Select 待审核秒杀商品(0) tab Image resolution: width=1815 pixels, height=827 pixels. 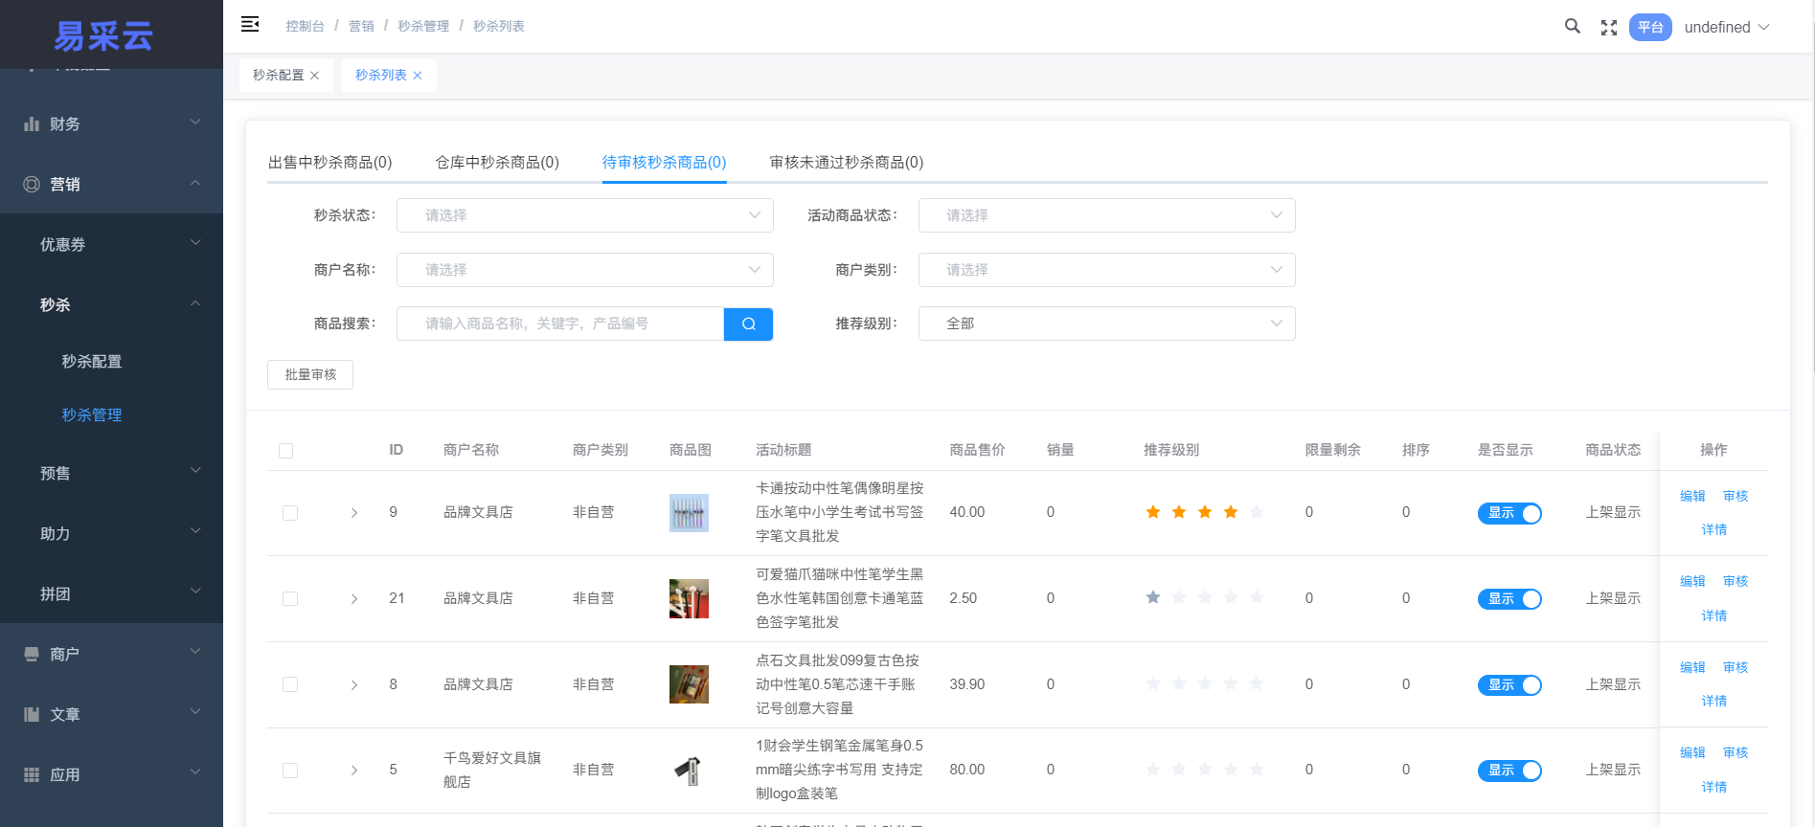pyautogui.click(x=664, y=163)
